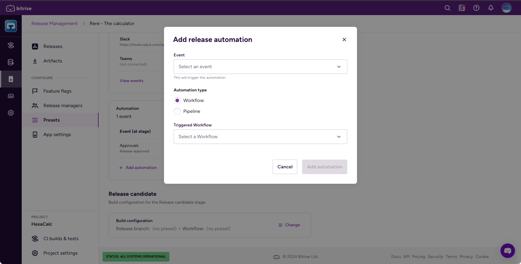
Task: Select the Pipeline automation type
Action: pos(177,111)
